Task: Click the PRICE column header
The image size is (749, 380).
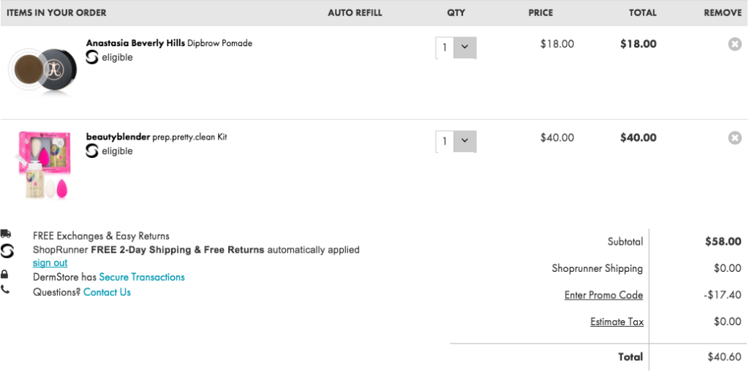Action: [x=541, y=13]
